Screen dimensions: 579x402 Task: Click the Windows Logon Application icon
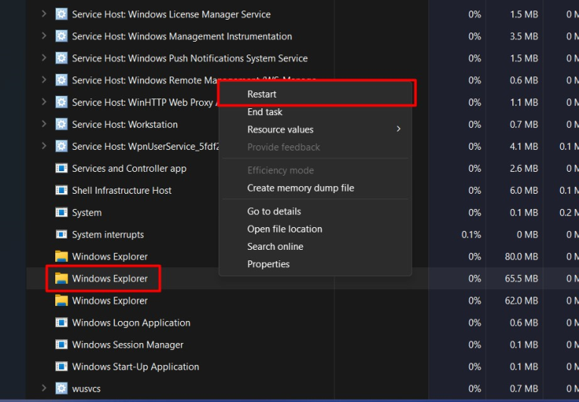61,323
